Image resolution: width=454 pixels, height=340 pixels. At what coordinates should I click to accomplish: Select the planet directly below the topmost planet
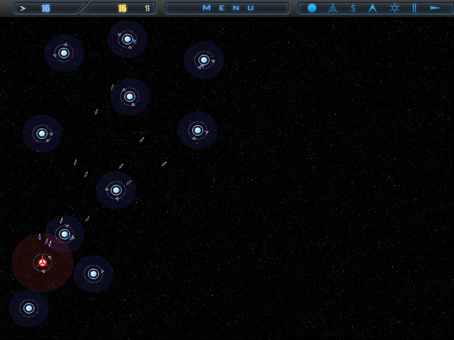click(x=130, y=96)
